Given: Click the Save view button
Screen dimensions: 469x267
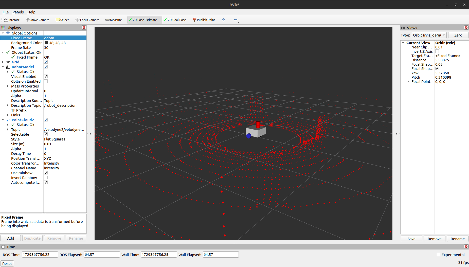Looking at the screenshot, I should 411,239.
